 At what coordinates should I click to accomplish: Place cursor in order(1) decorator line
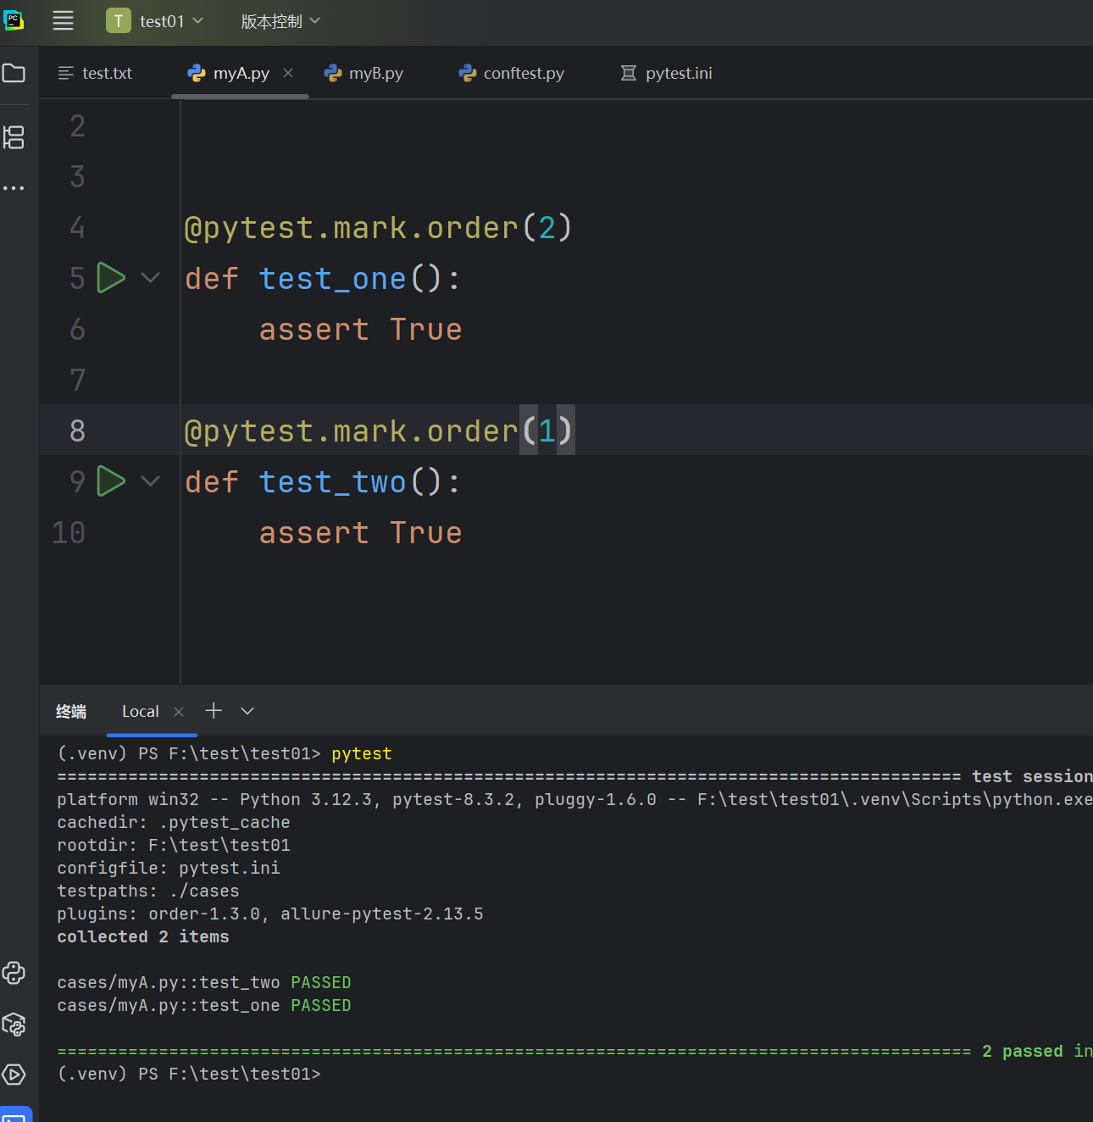point(379,430)
